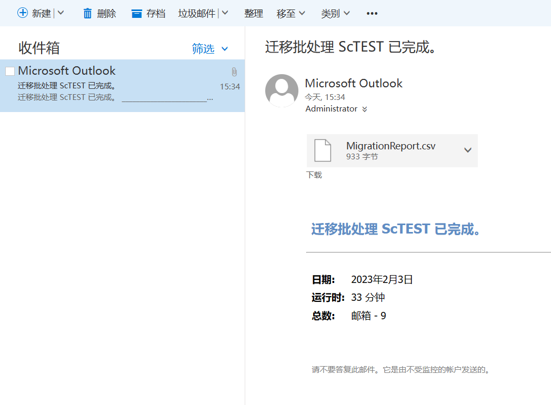
Task: Click the runtime value 33 分钟
Action: pos(368,298)
